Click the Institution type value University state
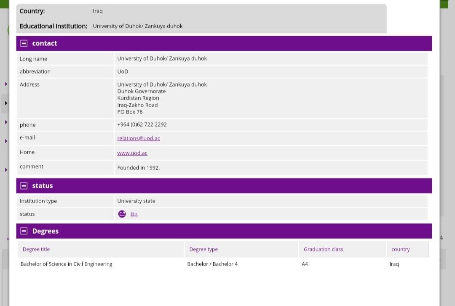Screen dimensions: 455x306 point(136,201)
